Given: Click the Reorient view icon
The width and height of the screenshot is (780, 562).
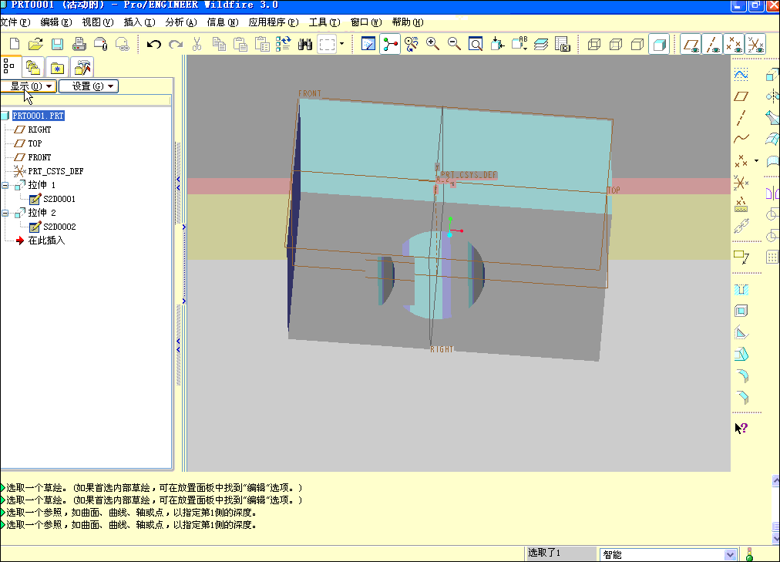Looking at the screenshot, I should pyautogui.click(x=412, y=44).
